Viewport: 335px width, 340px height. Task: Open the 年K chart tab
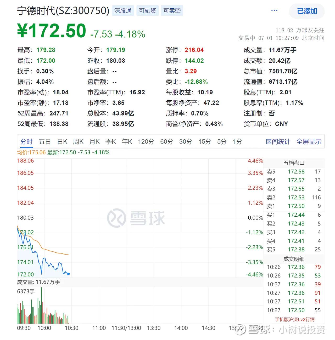click(x=127, y=142)
